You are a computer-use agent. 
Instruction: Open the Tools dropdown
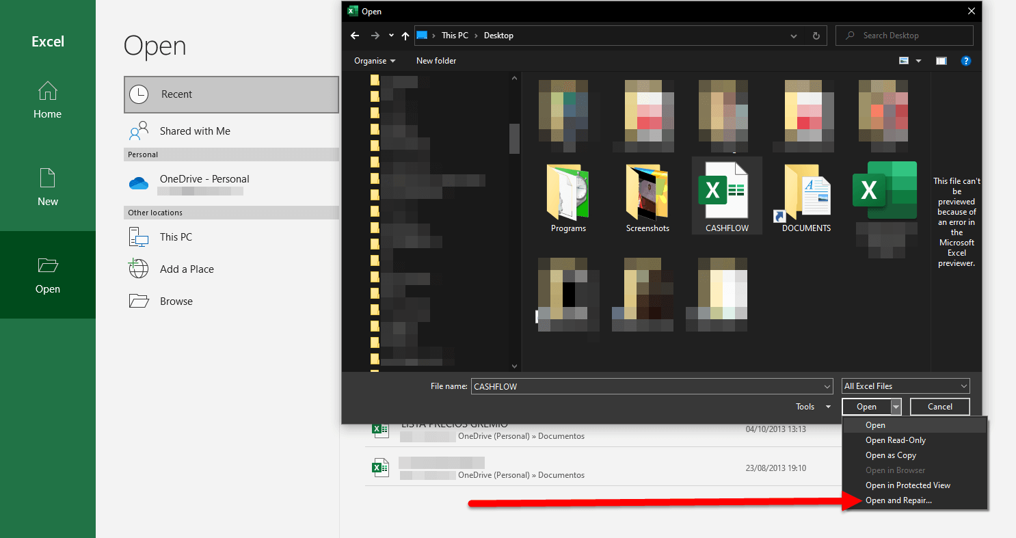(812, 407)
